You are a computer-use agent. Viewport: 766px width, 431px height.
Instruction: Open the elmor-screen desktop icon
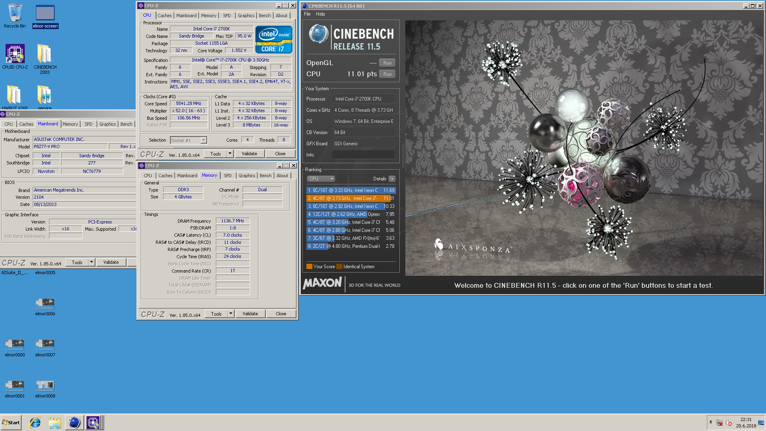[45, 16]
